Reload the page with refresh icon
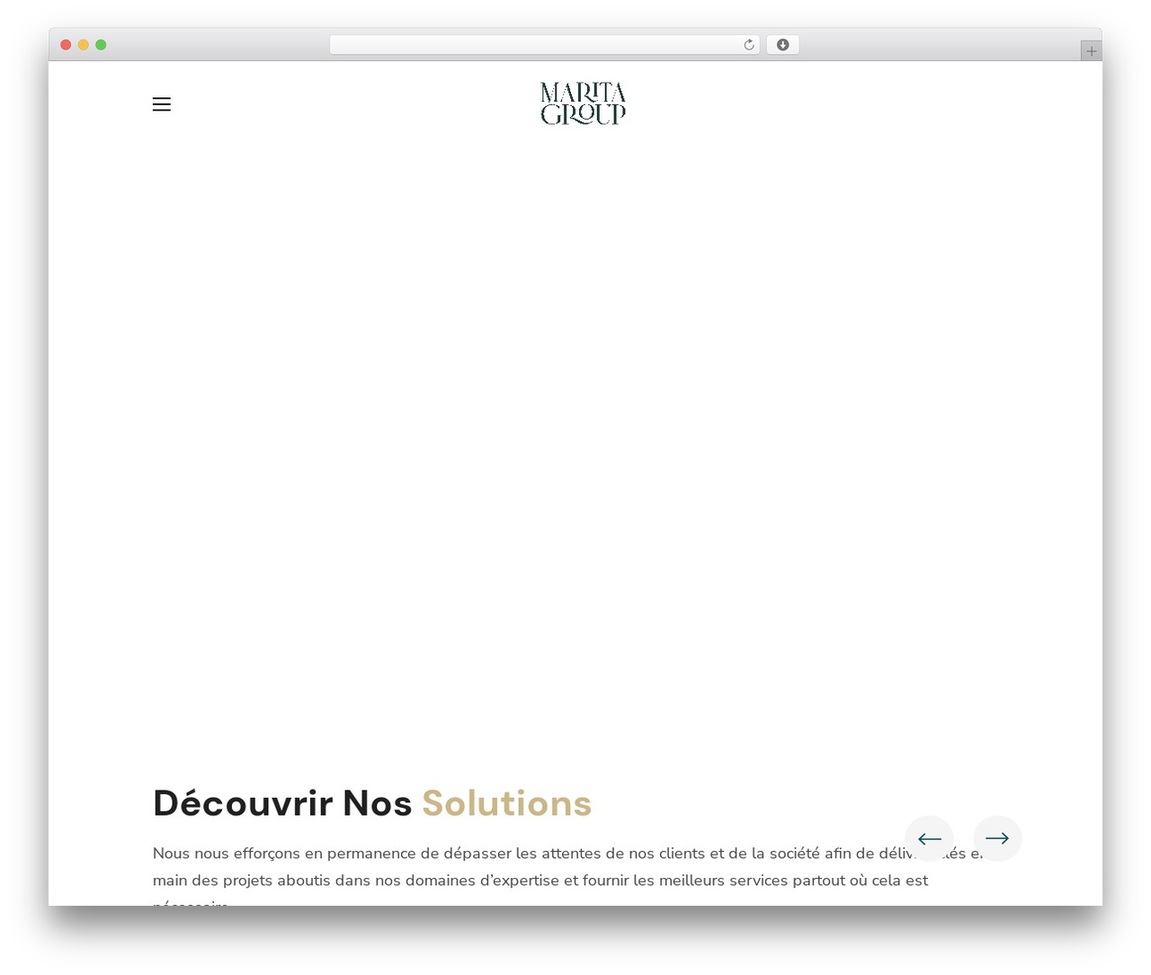This screenshot has width=1151, height=975. (x=749, y=45)
